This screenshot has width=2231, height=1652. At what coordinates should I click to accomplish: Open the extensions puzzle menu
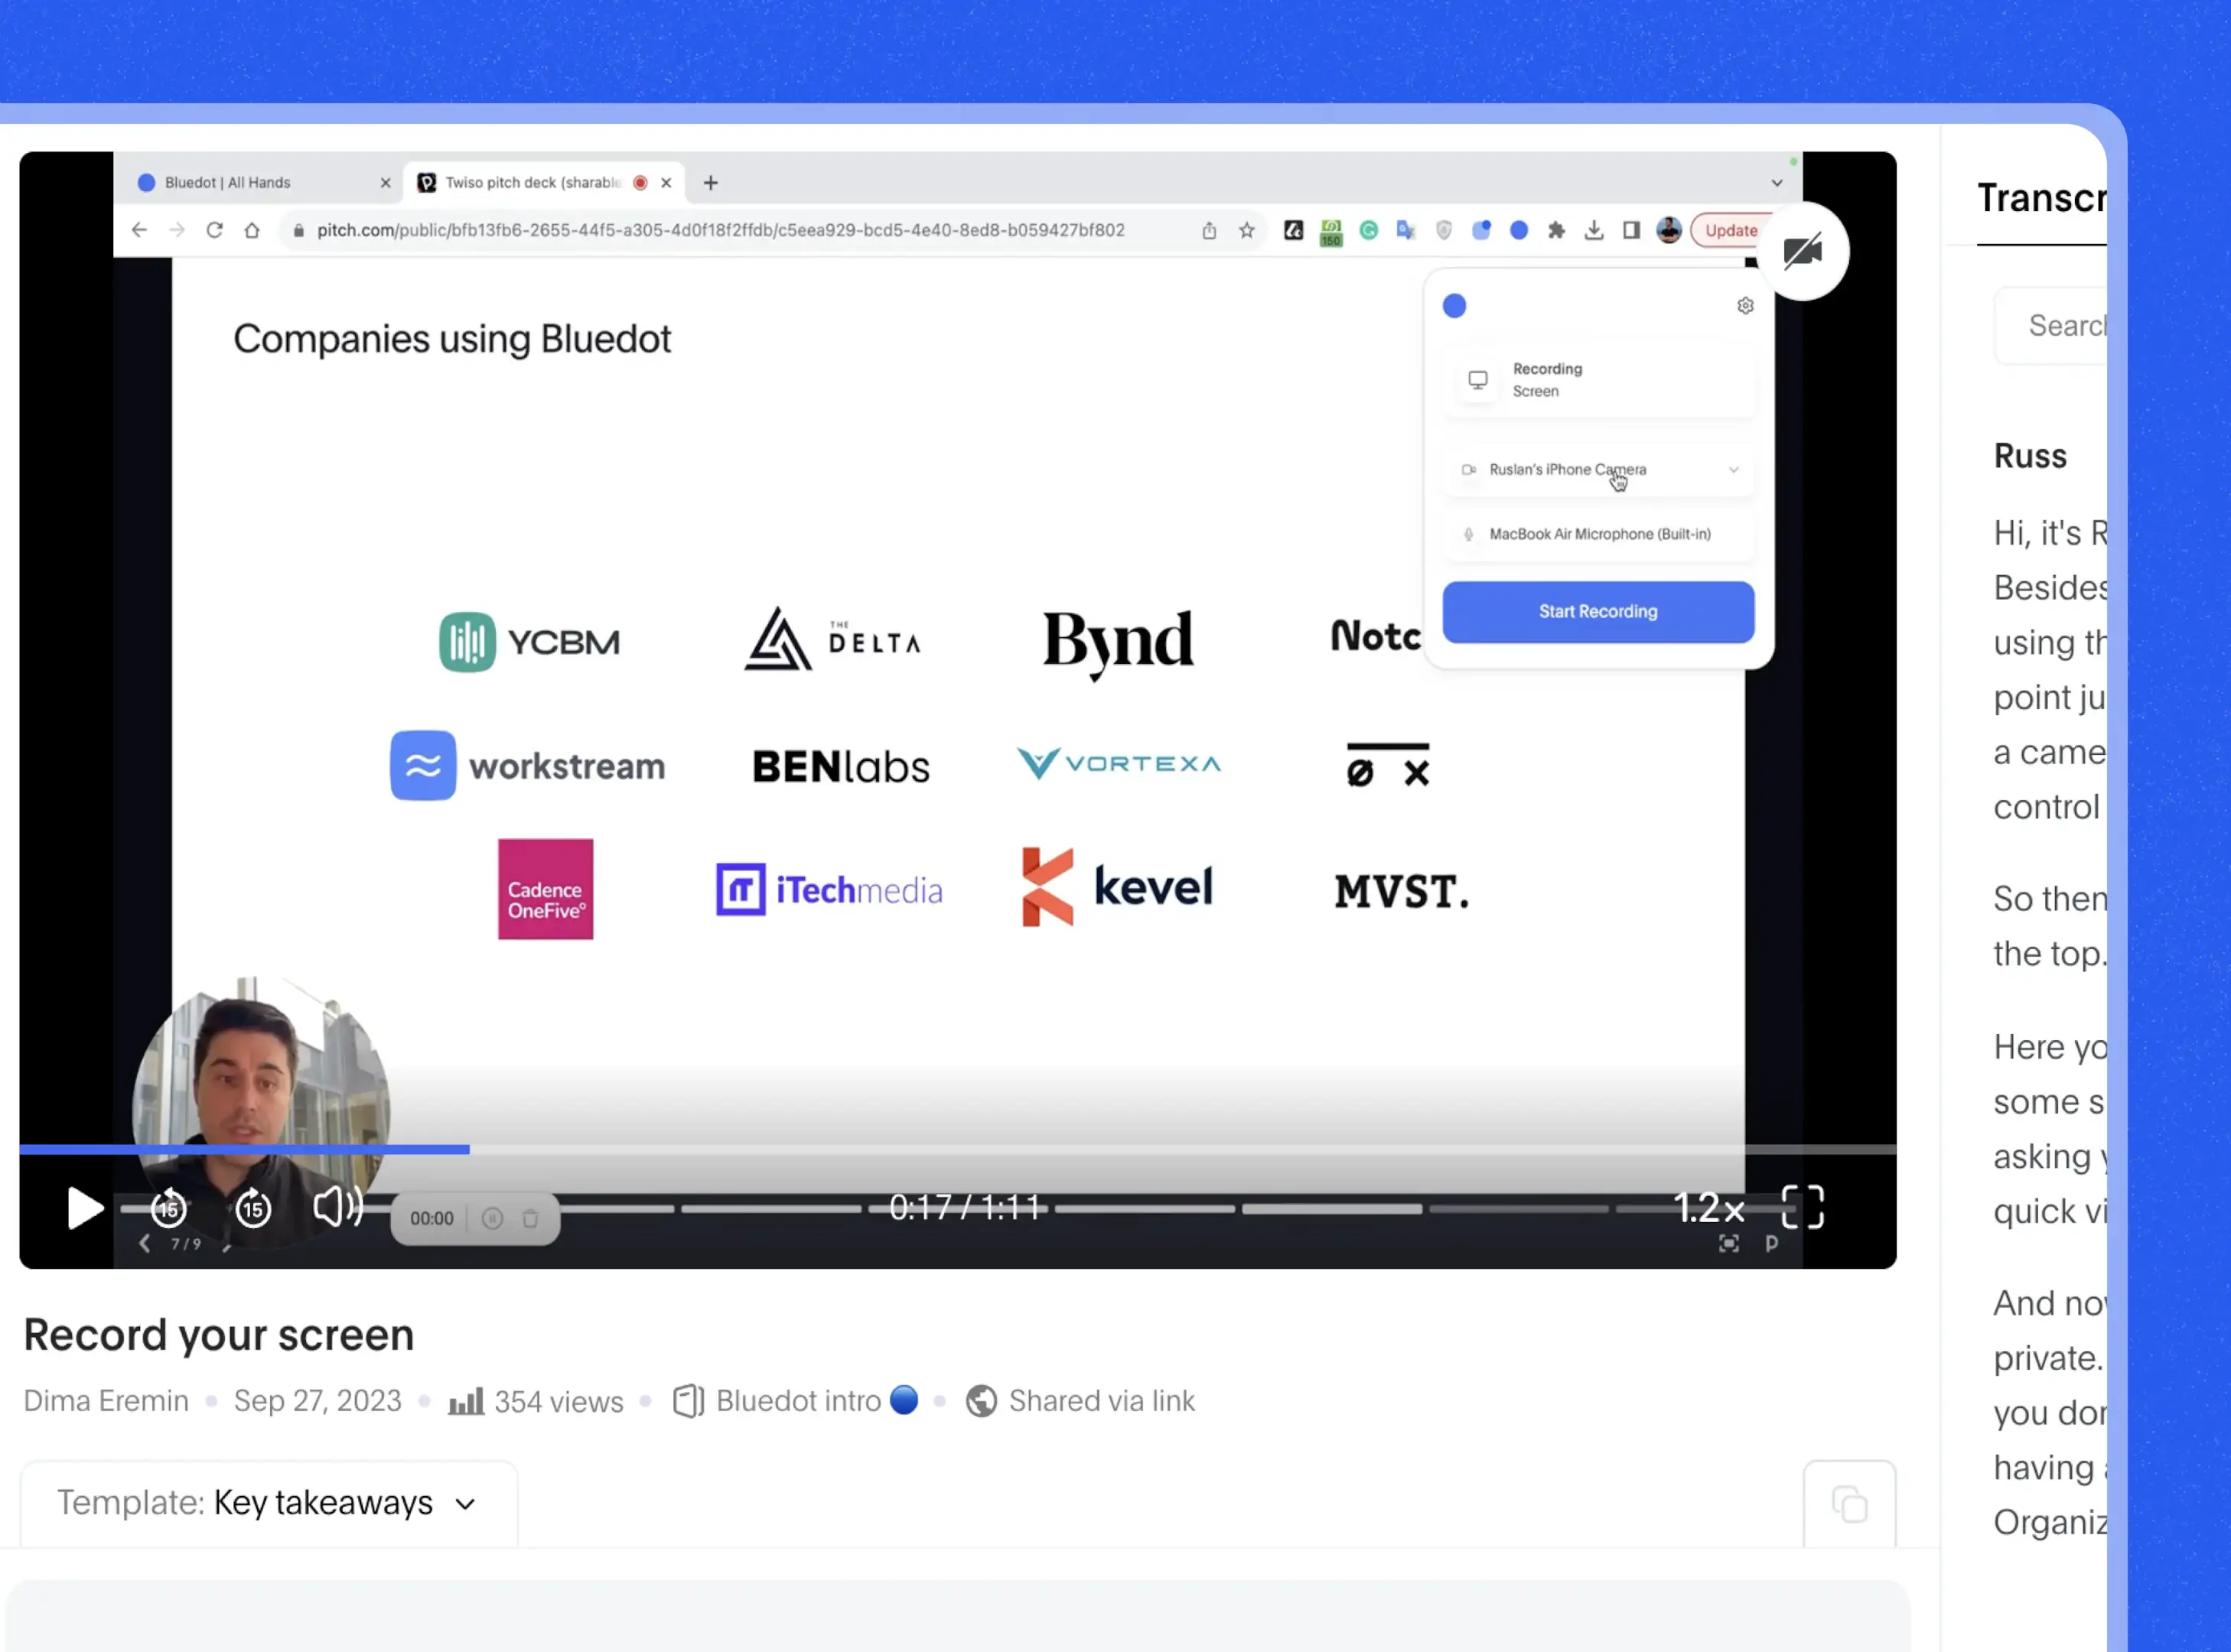click(1555, 231)
